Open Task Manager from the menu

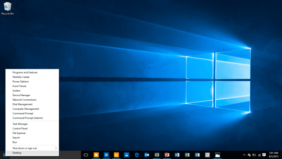(x=32, y=124)
